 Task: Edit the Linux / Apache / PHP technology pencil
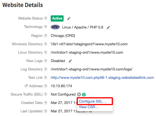pyautogui.click(x=108, y=27)
